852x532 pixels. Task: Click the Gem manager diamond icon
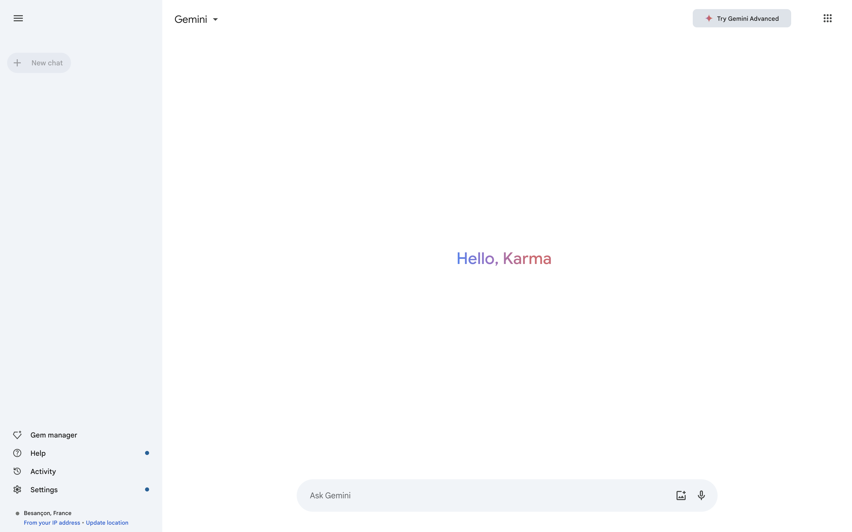click(x=17, y=435)
